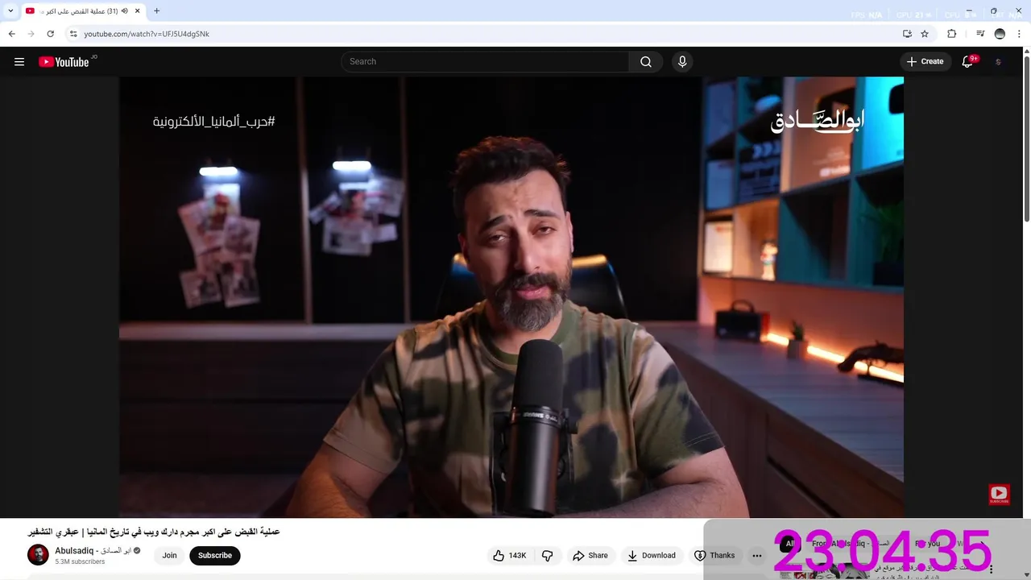
Task: Open a new browser tab
Action: pos(156,11)
